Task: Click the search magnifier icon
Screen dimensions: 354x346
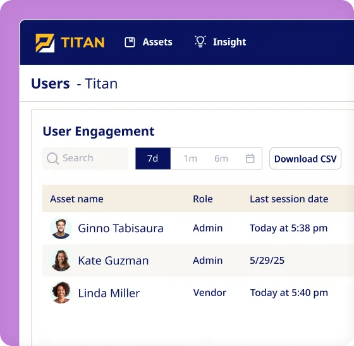Action: [52, 158]
